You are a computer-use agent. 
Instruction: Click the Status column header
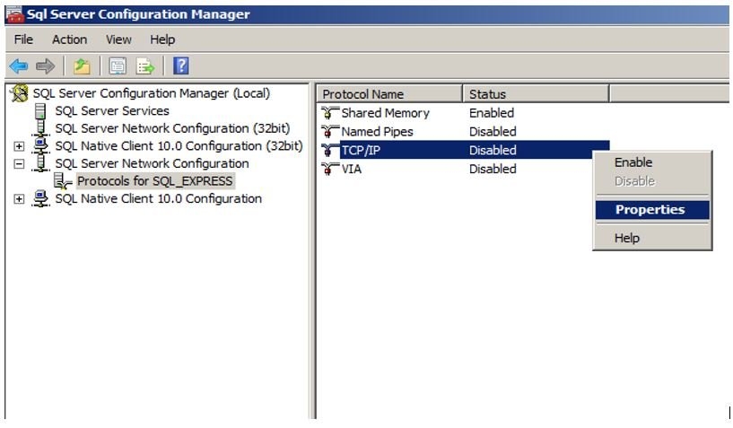coord(535,94)
